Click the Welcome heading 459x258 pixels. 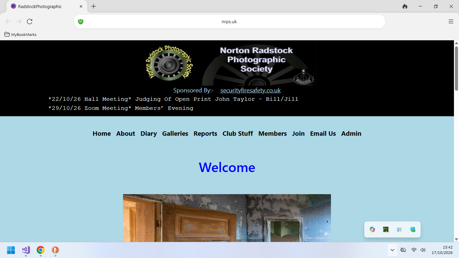coord(227,167)
